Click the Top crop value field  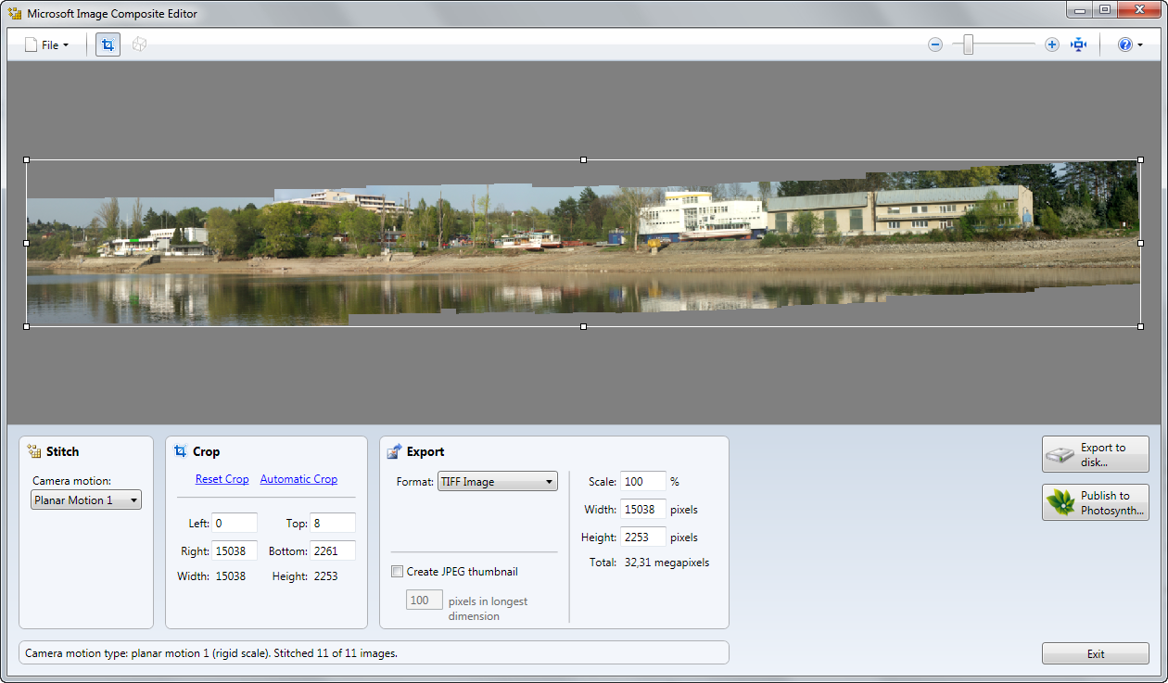(x=333, y=524)
